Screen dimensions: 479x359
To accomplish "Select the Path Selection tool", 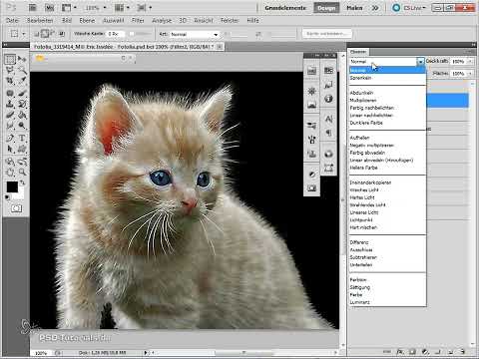I will pyautogui.click(x=10, y=149).
